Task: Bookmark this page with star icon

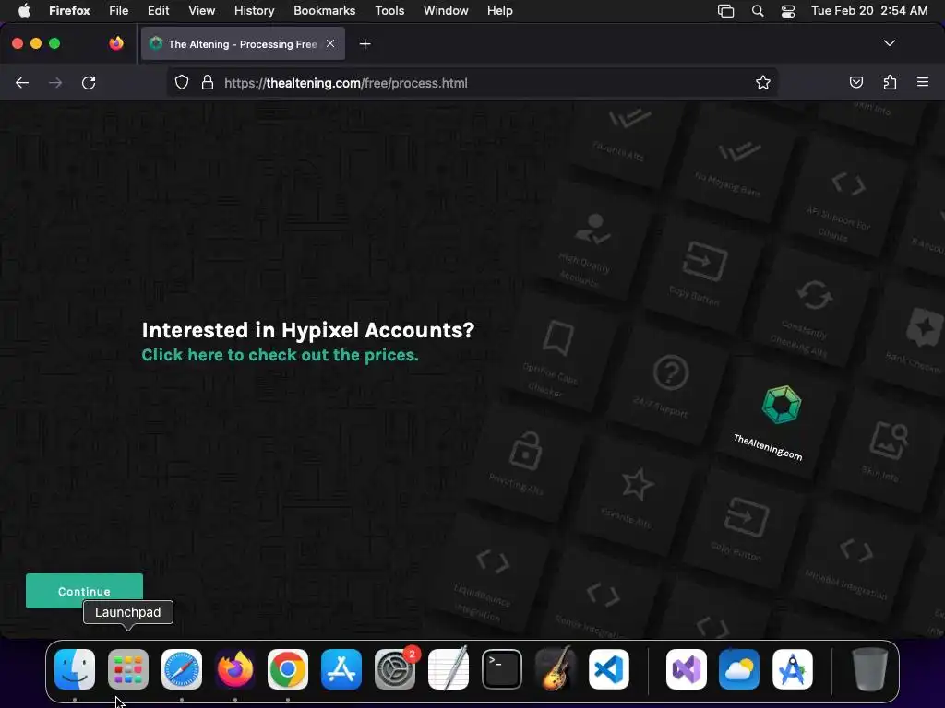Action: (x=763, y=83)
